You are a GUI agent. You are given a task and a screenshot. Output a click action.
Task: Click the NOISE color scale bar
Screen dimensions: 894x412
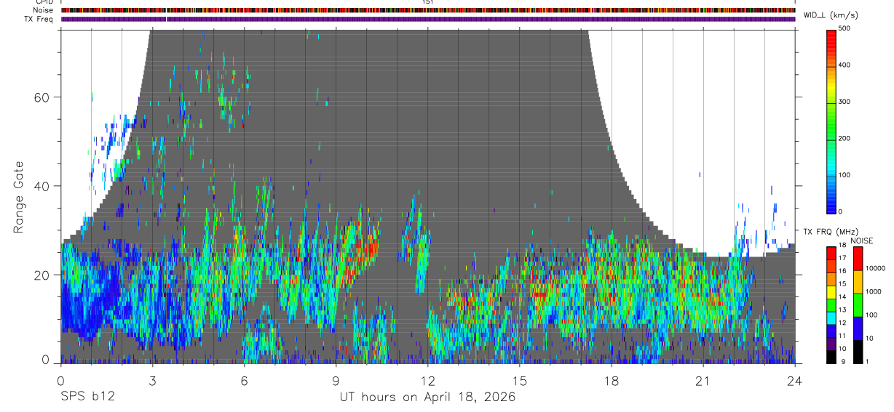(858, 305)
